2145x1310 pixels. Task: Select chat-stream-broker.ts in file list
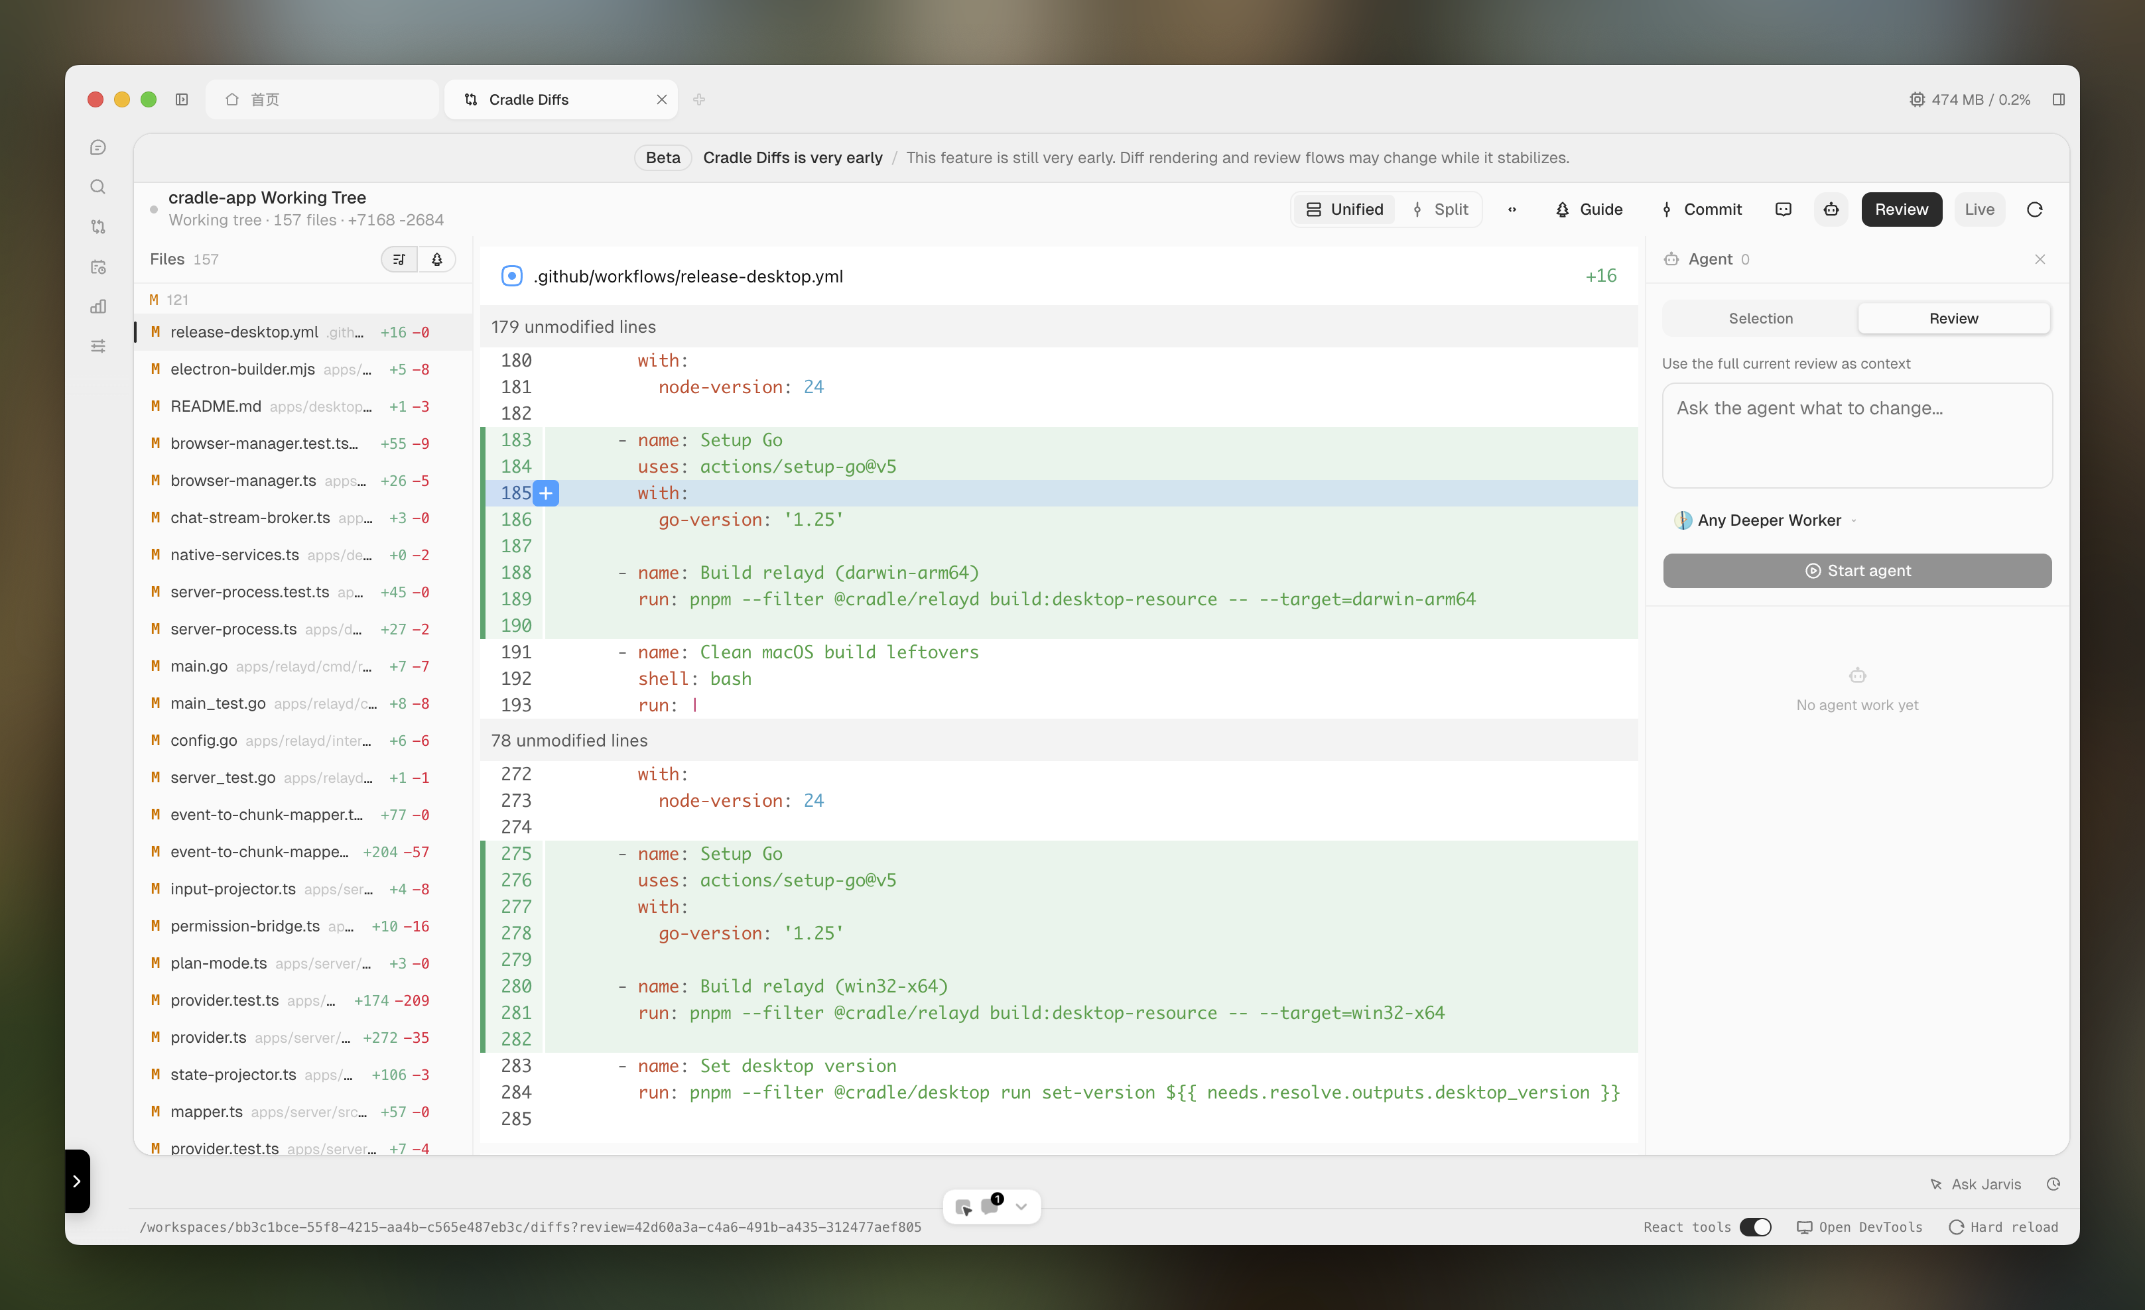click(x=303, y=518)
